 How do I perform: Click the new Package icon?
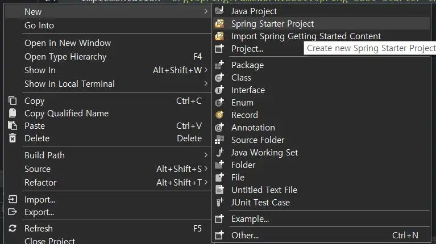pos(219,65)
